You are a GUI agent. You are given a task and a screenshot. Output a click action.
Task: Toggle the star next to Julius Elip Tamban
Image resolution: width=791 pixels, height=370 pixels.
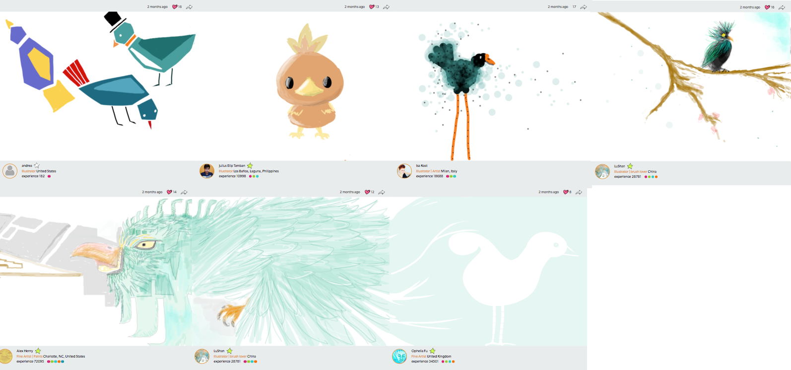click(x=250, y=165)
